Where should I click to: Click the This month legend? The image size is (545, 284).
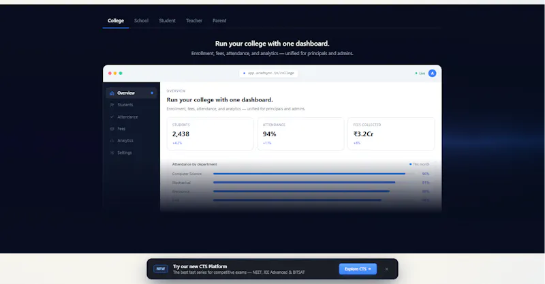[419, 164]
